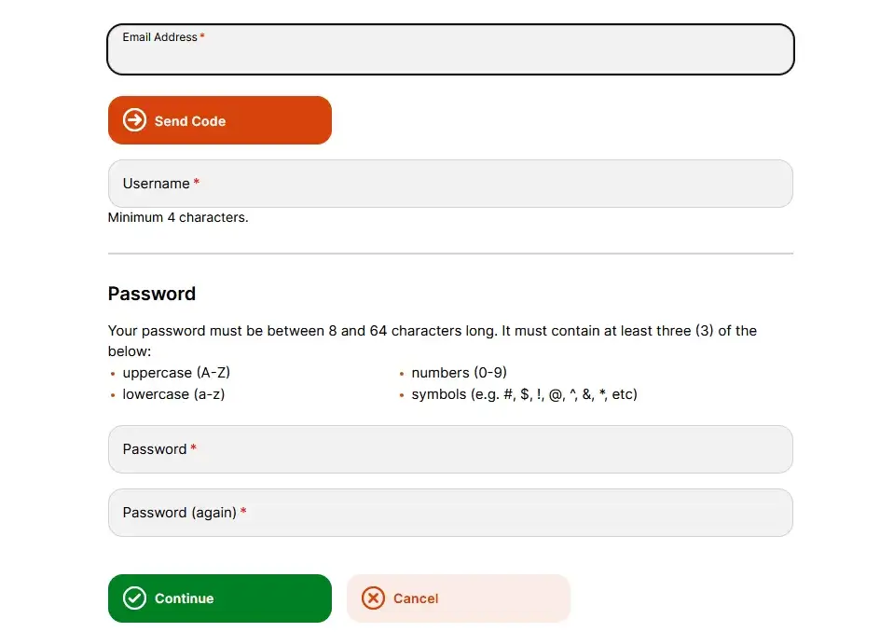
Task: Click the arrow icon in Send Code
Action: (134, 120)
